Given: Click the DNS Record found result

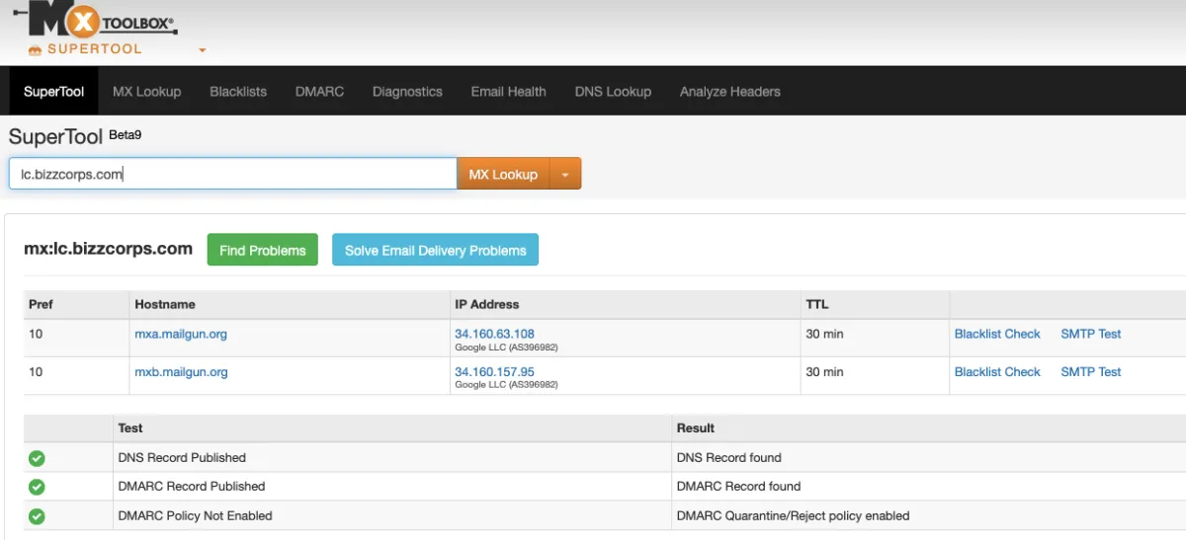Looking at the screenshot, I should 729,458.
